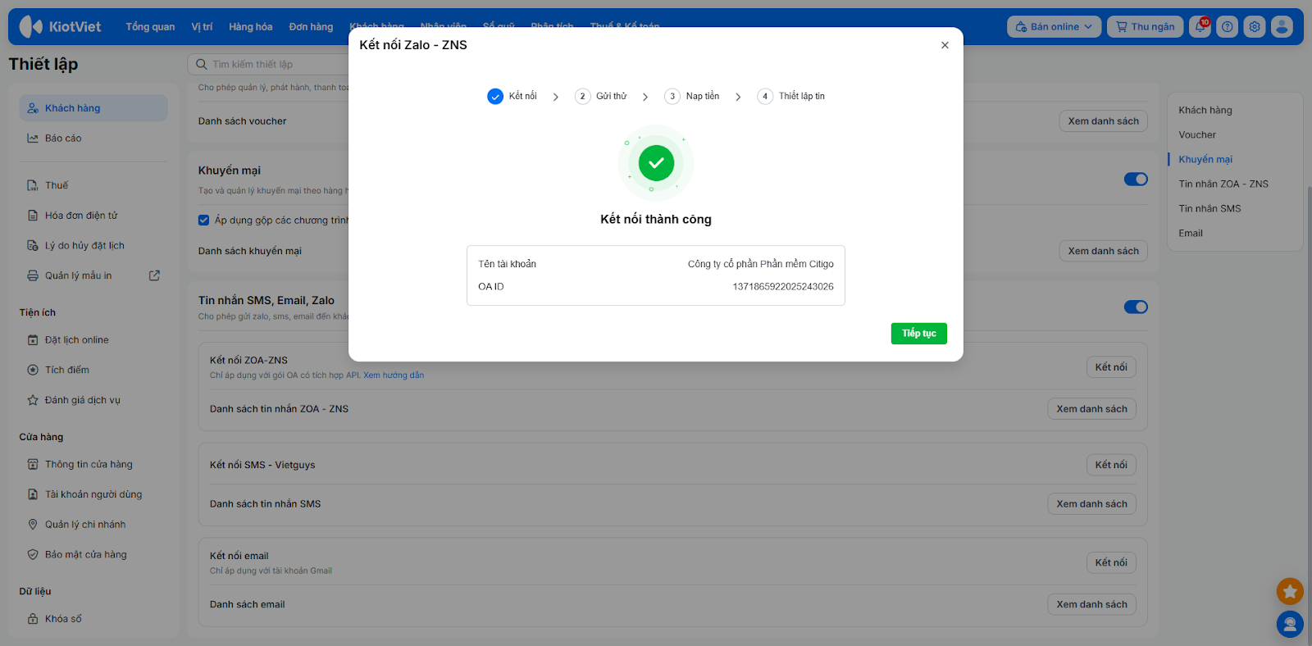View Danh sách khuyến mại list
1312x646 pixels.
pos(1104,251)
